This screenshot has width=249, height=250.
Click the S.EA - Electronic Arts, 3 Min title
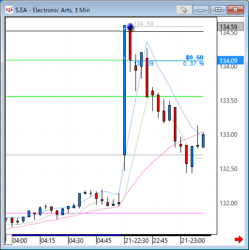point(53,10)
